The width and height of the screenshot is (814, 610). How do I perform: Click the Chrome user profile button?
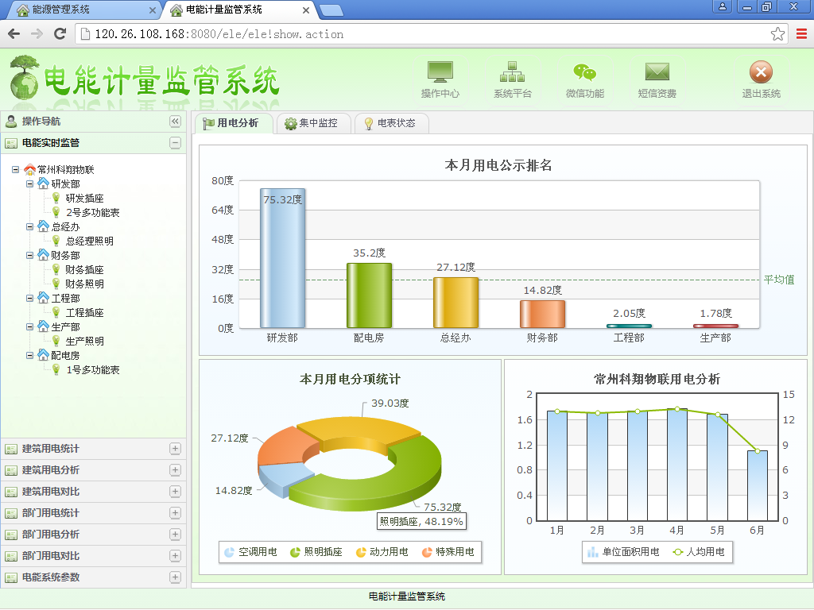722,6
